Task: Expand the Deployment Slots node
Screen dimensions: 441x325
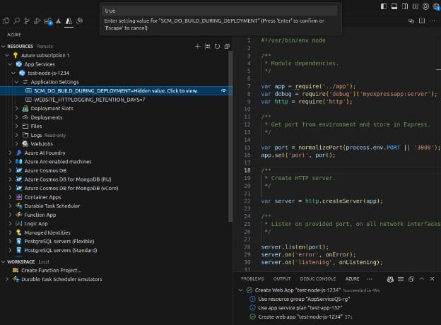Action: point(16,109)
